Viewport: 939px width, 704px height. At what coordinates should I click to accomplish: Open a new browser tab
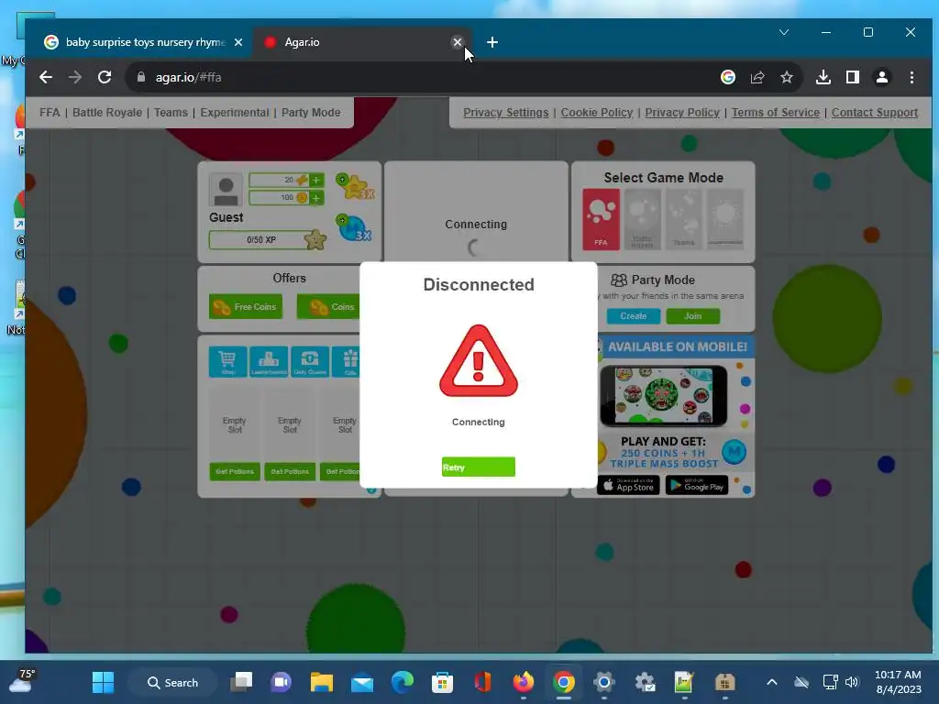click(492, 42)
